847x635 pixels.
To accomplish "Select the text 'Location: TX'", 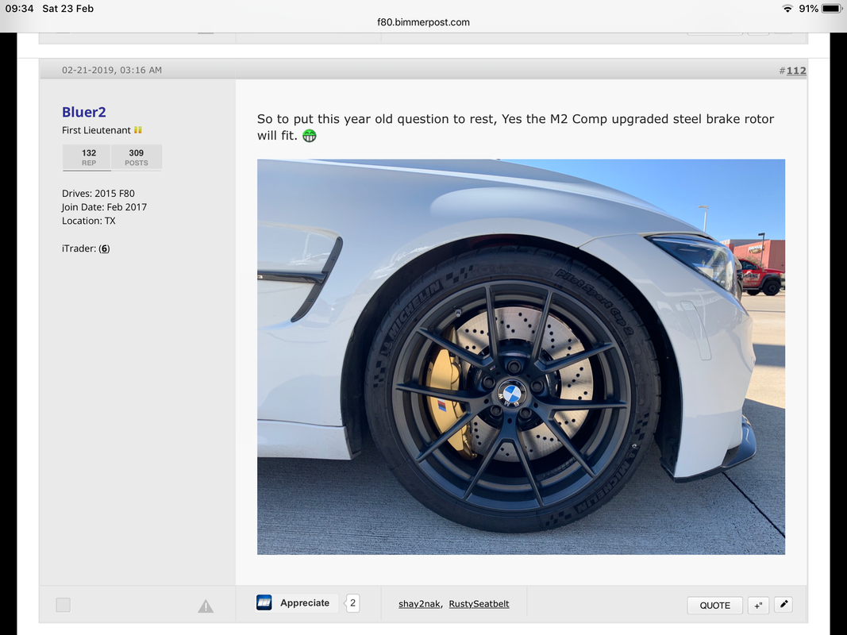I will click(89, 221).
